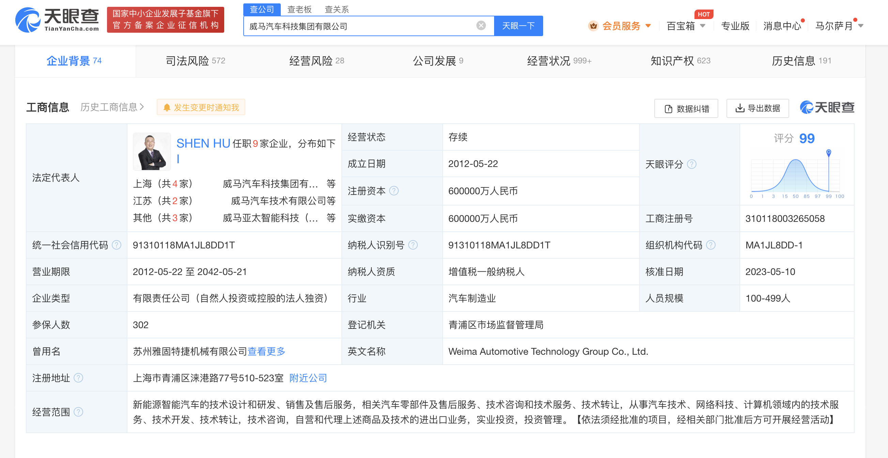Viewport: 888px width, 458px height.
Task: Click the 导出数据 export button
Action: pyautogui.click(x=757, y=108)
